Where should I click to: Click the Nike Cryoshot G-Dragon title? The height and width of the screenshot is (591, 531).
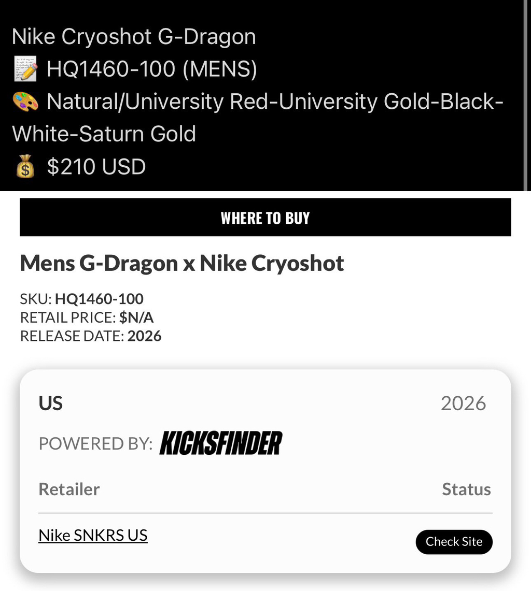134,37
